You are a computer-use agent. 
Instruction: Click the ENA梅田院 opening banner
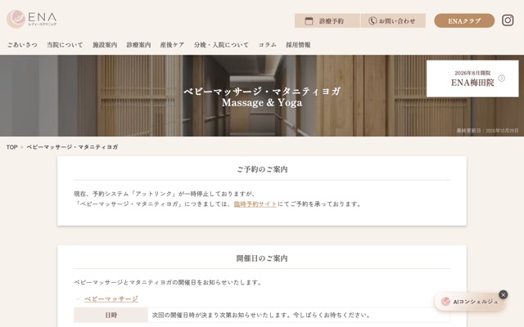tap(472, 78)
